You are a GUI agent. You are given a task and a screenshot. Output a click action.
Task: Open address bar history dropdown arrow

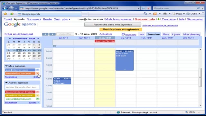coord(138,8)
